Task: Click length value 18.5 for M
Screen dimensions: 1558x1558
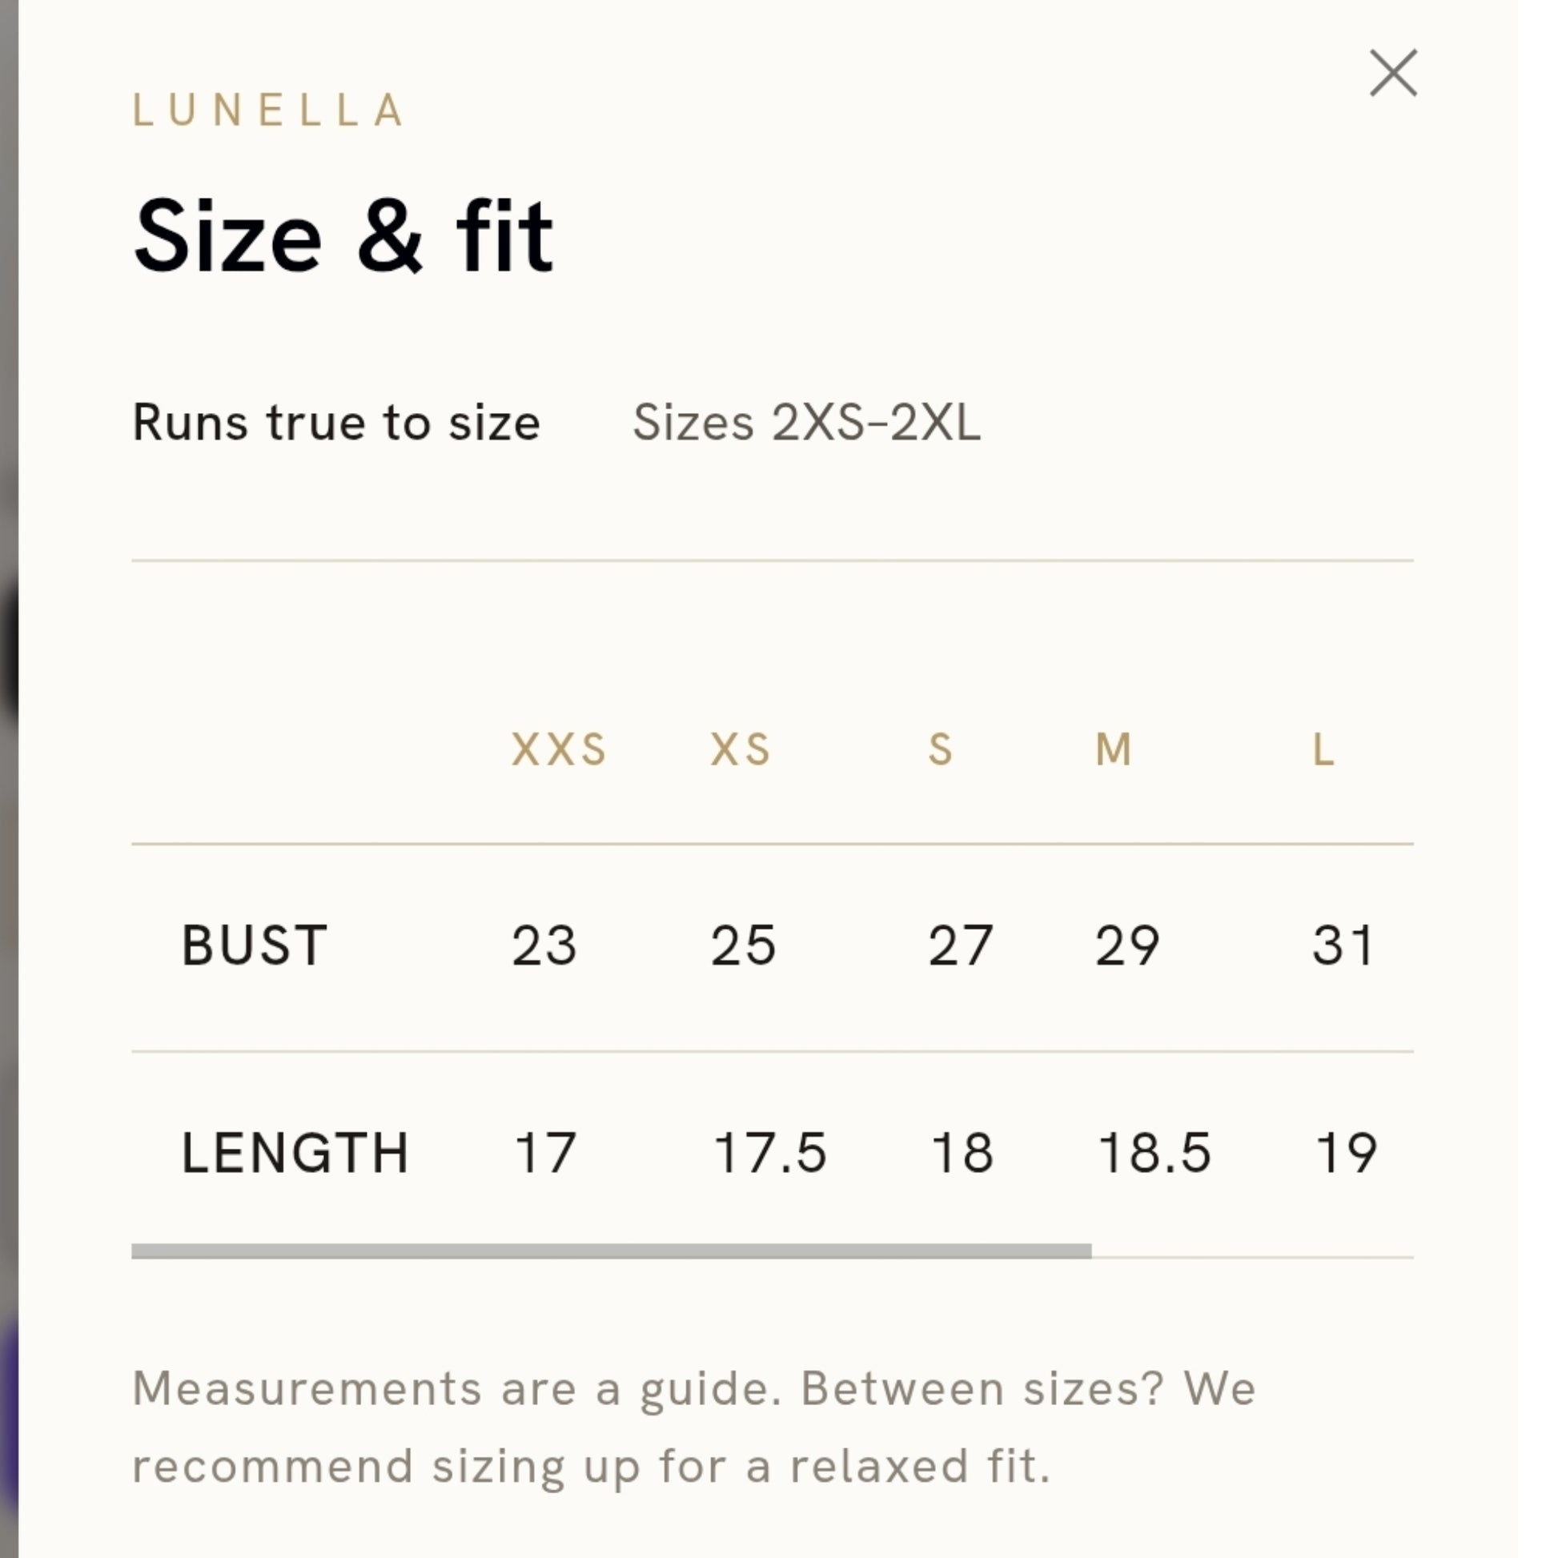Action: 1154,1152
